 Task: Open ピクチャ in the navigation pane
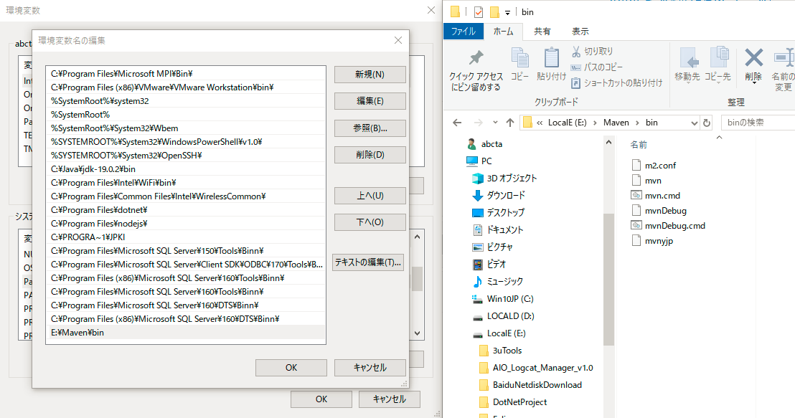pos(492,247)
